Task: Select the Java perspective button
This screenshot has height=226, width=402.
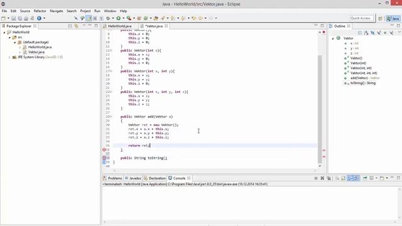Action: [x=393, y=18]
